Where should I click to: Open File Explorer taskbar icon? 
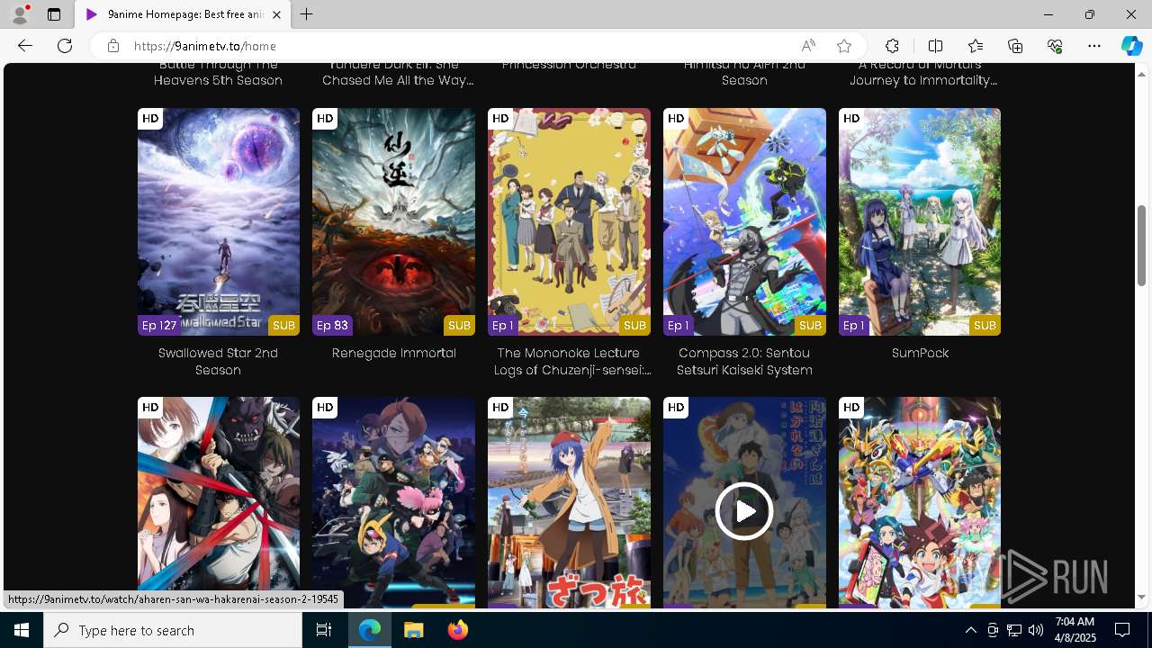pyautogui.click(x=414, y=630)
